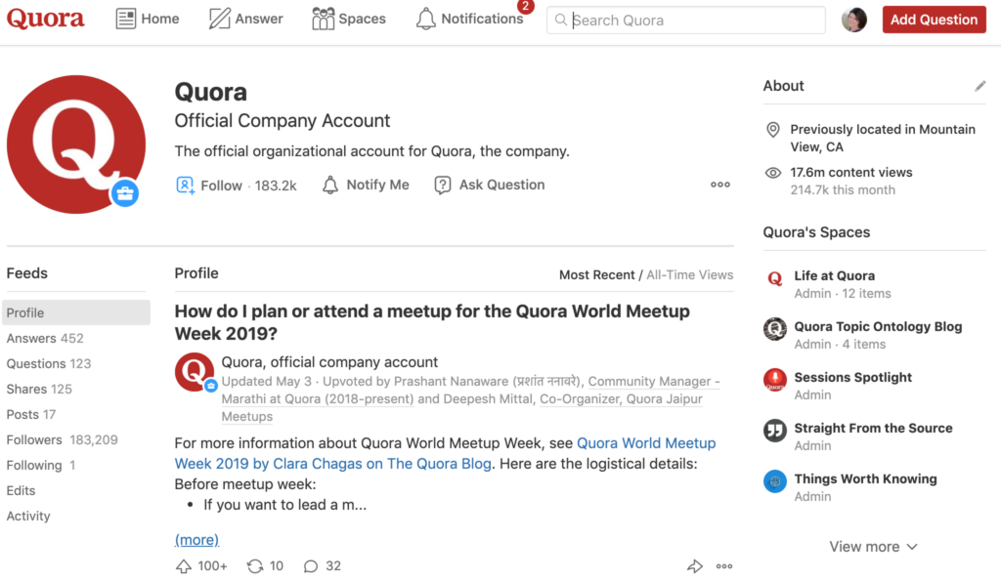Open Quora Topic Ontology Blog name
This screenshot has width=1001, height=580.
tap(878, 327)
